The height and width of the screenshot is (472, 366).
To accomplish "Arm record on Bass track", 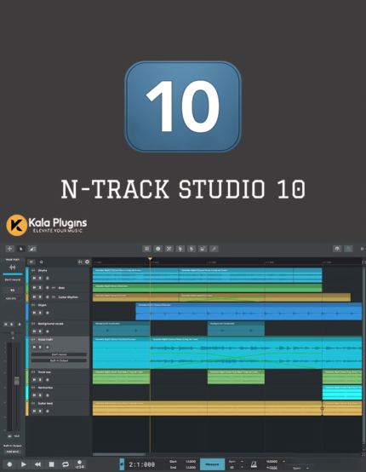I will (x=47, y=288).
